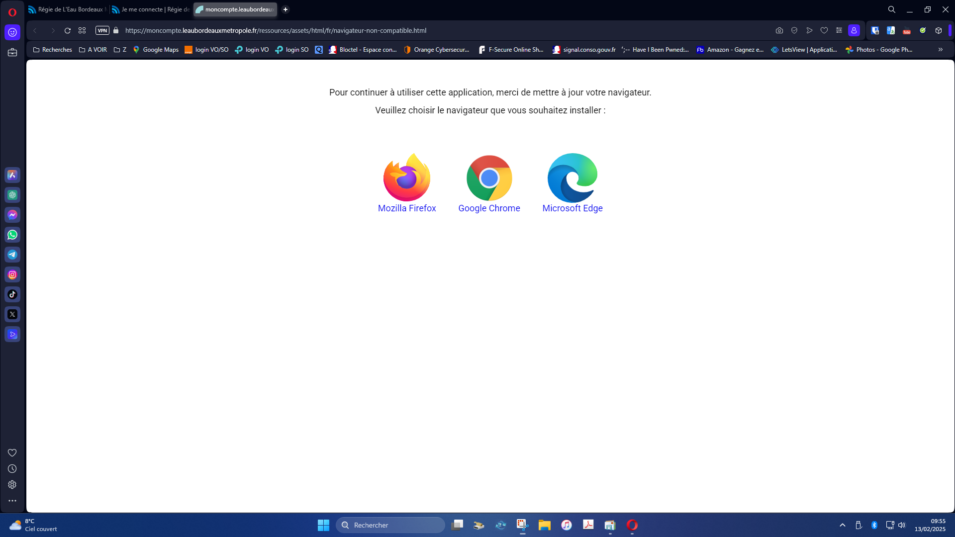The width and height of the screenshot is (955, 537).
Task: Switch to Régie de L'Eau Bordeaux tab
Action: pos(67,9)
